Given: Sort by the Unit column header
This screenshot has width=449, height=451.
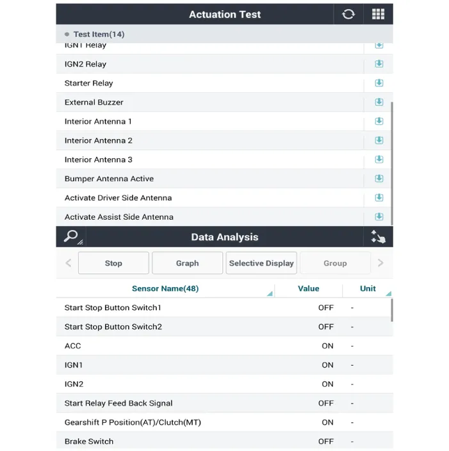Looking at the screenshot, I should [368, 289].
